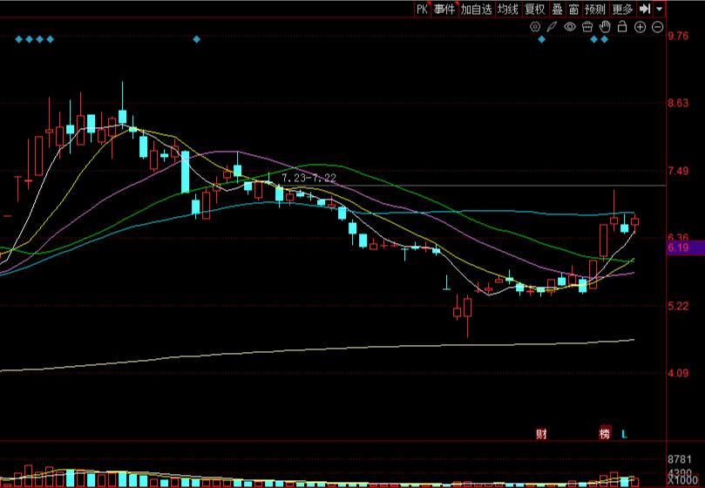Viewport: 705px width, 488px height.
Task: Open the 预测 forecast tool
Action: [x=595, y=9]
